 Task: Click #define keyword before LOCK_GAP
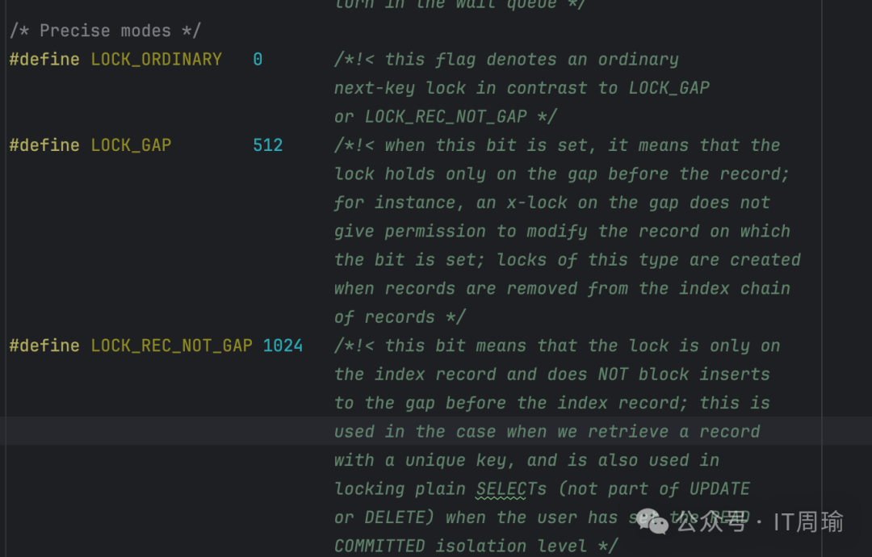tap(44, 145)
